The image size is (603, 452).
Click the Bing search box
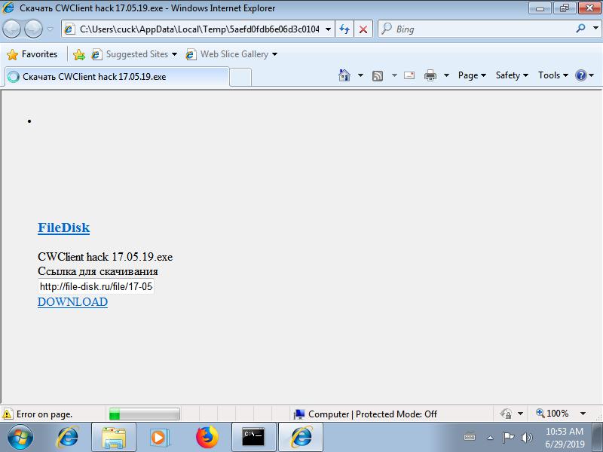tap(475, 29)
